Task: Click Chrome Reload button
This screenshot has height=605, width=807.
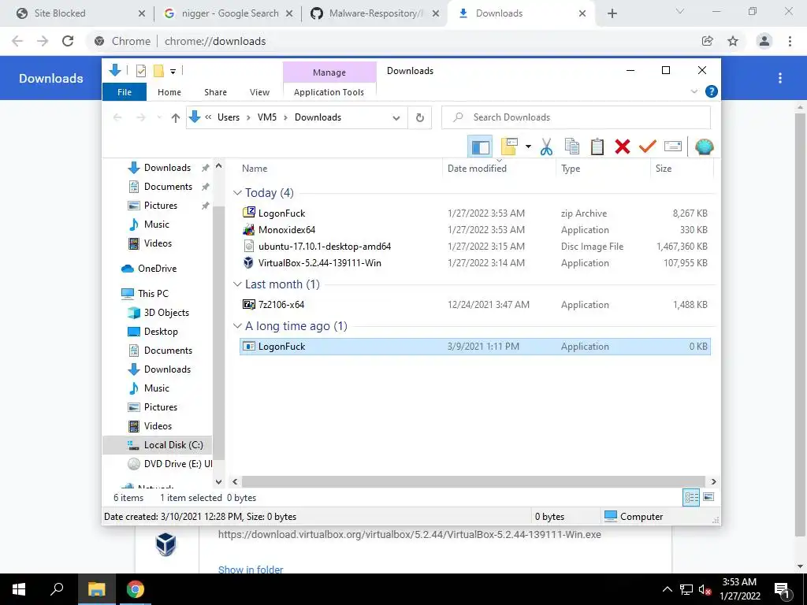Action: [68, 41]
